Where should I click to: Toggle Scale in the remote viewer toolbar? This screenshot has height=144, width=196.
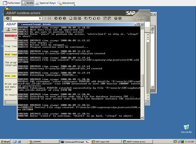tap(28, 3)
